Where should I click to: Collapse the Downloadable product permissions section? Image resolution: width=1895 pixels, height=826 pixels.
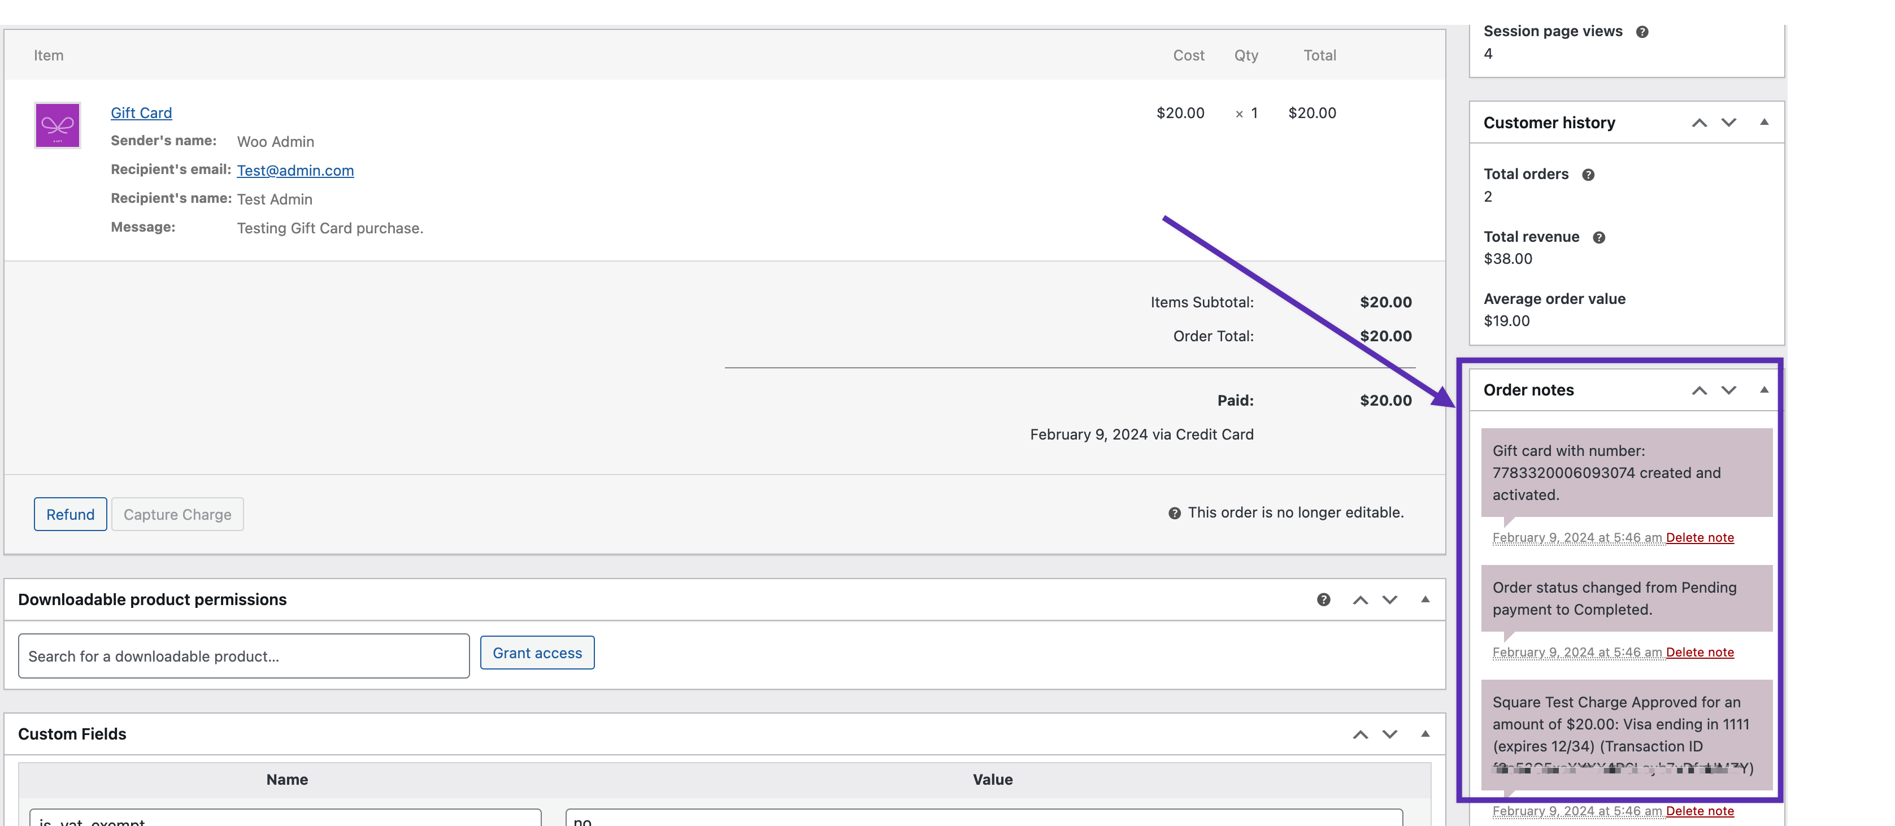click(x=1425, y=599)
